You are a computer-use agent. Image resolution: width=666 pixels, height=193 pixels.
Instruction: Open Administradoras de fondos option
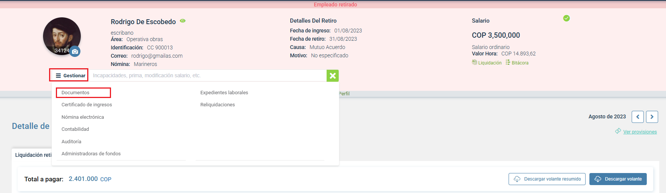(x=91, y=154)
